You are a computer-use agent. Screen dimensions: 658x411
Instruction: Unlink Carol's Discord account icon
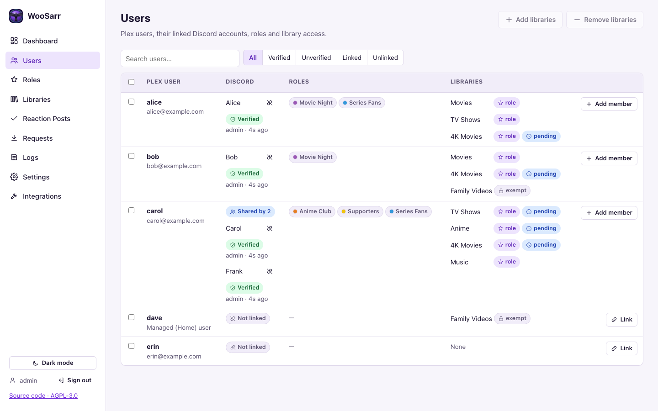point(270,228)
